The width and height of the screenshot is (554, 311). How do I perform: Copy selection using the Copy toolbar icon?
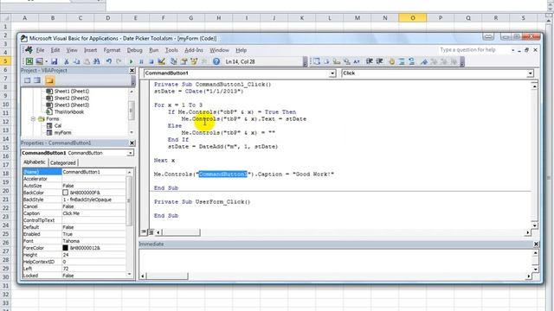tap(76, 61)
